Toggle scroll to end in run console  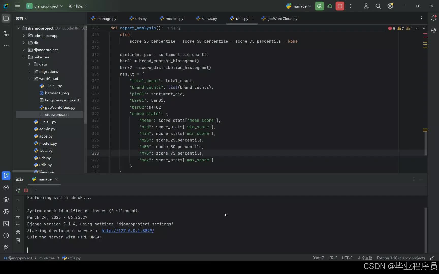[18, 224]
